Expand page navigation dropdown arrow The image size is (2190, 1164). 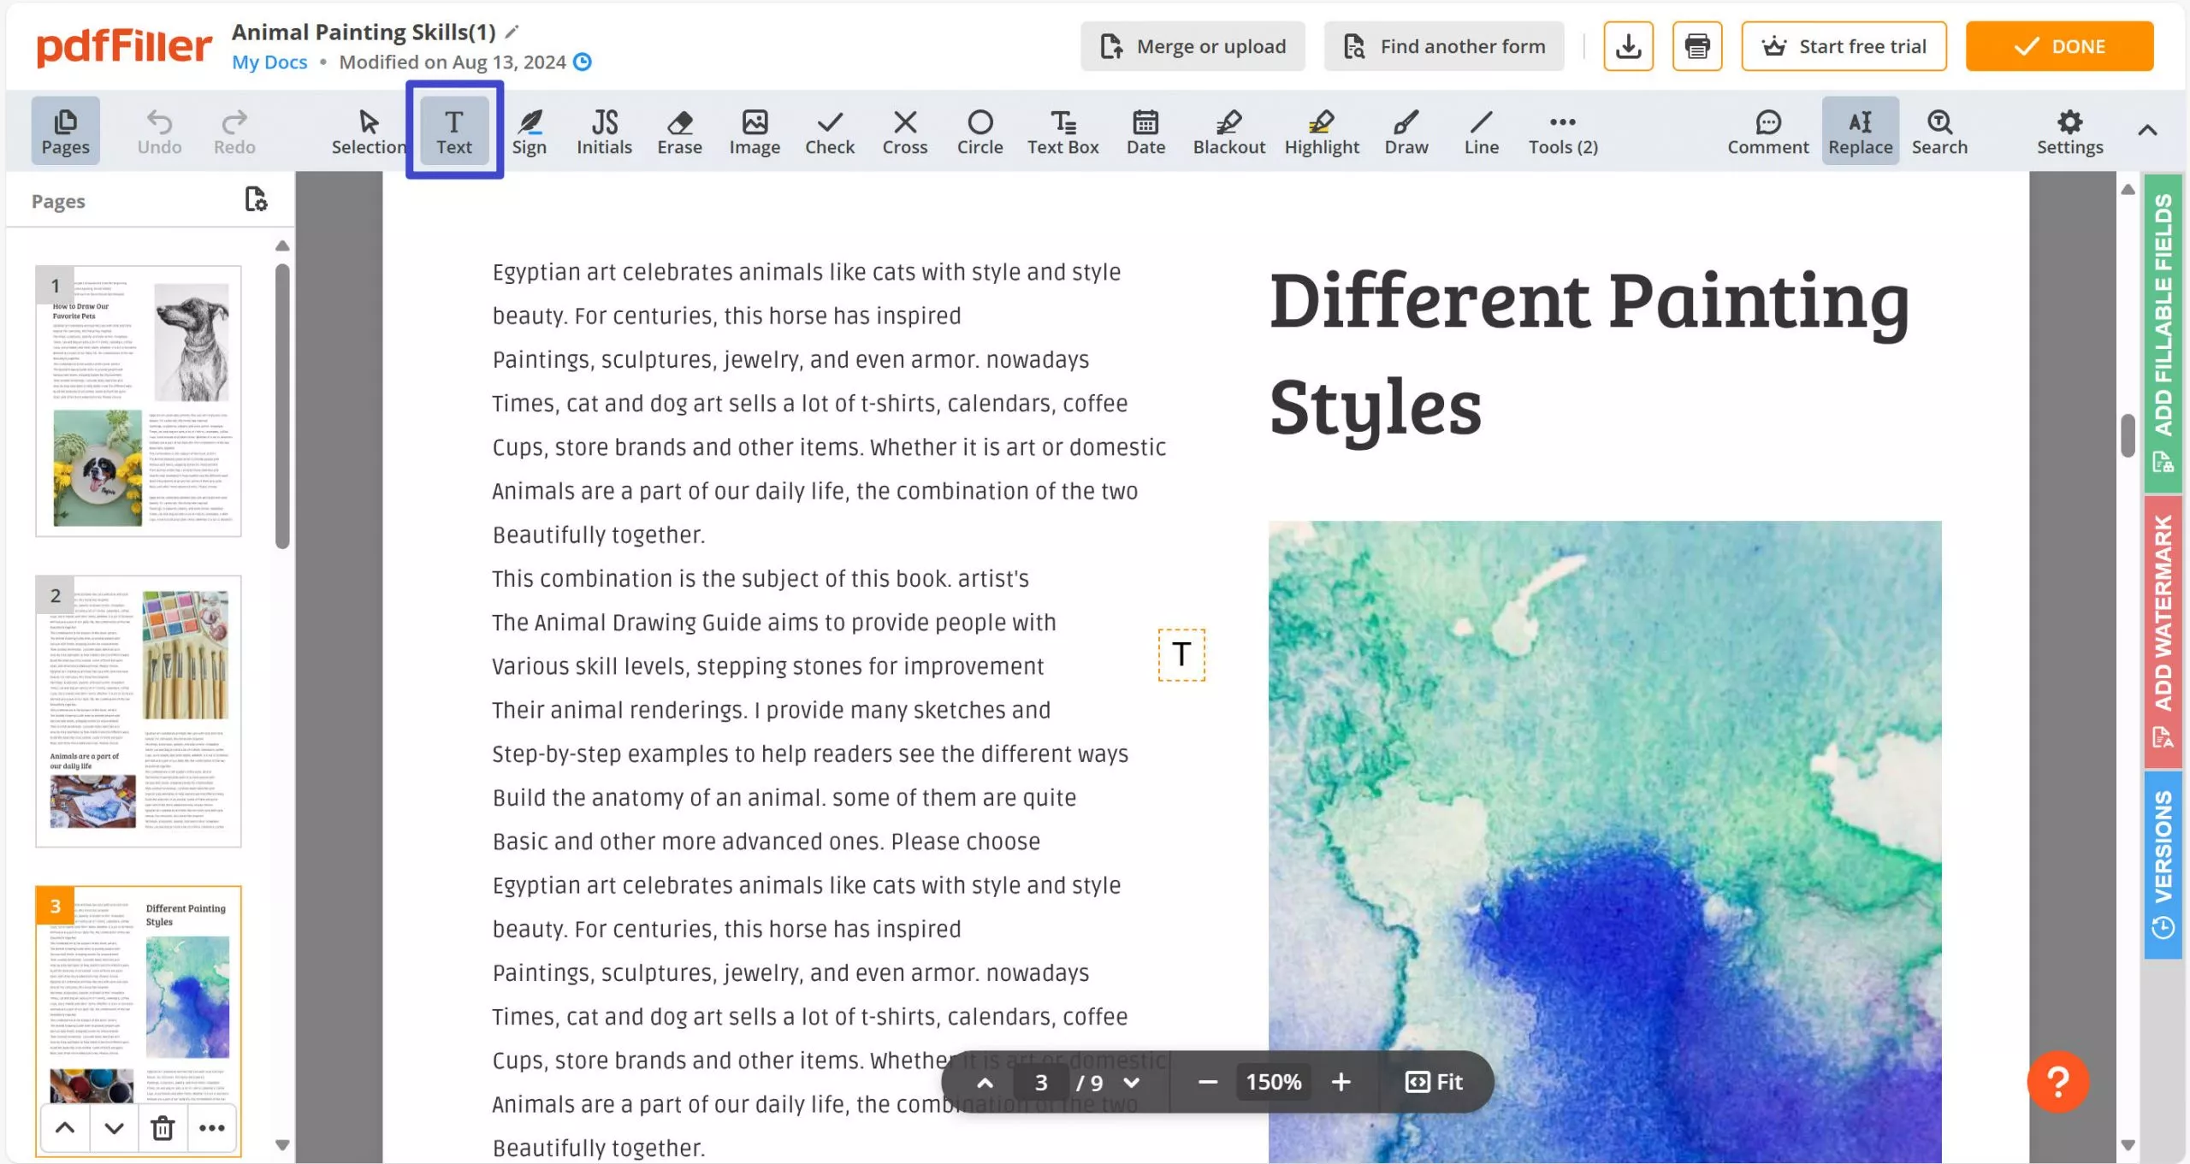(1134, 1082)
